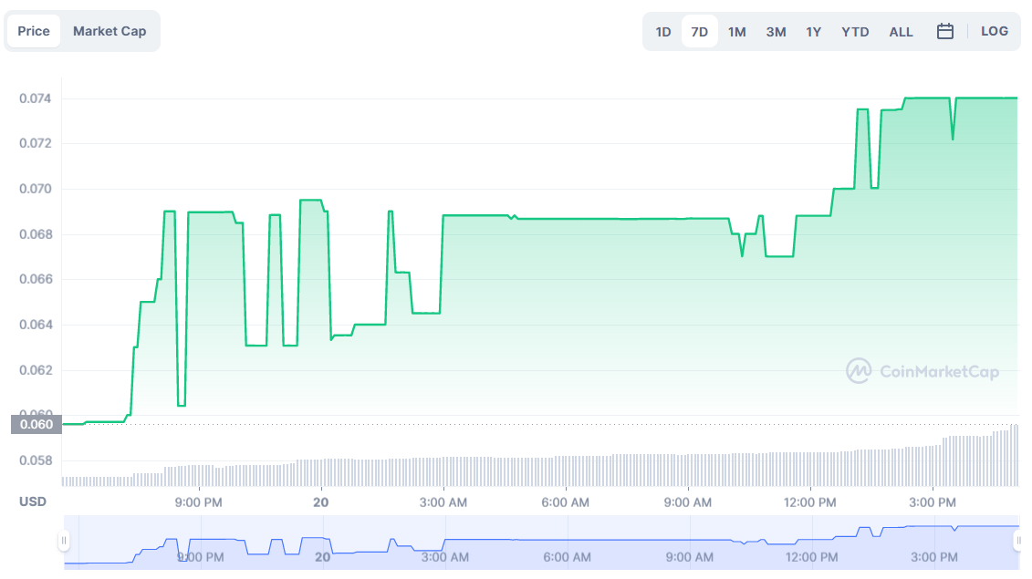Select the 1D time range
This screenshot has width=1032, height=579.
click(x=663, y=30)
